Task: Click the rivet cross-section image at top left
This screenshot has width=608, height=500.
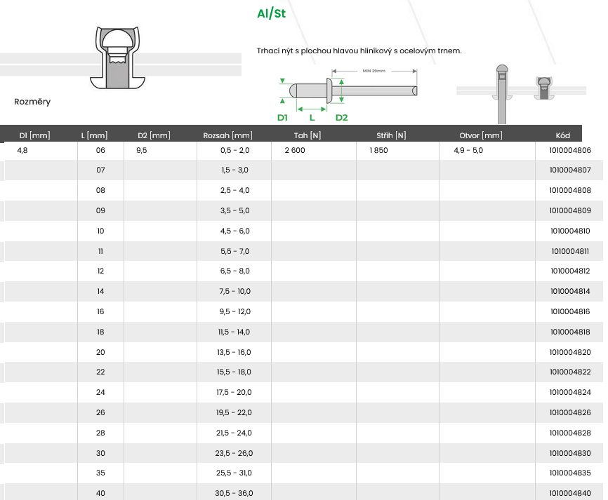Action: [118, 58]
